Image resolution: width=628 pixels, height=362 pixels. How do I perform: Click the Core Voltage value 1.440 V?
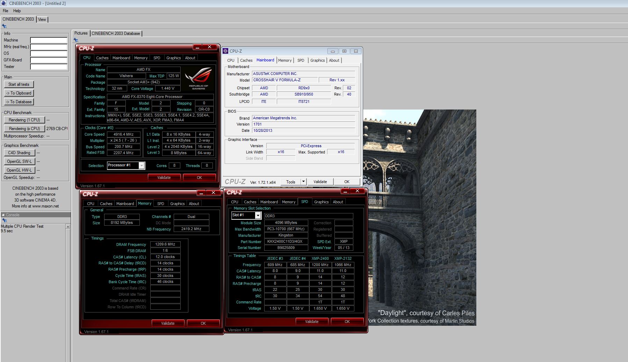coord(167,88)
